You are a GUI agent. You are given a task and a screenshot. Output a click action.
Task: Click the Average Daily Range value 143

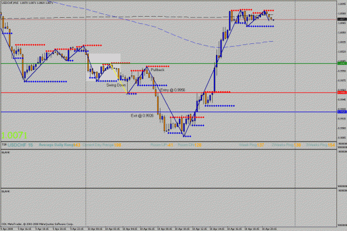click(x=77, y=145)
